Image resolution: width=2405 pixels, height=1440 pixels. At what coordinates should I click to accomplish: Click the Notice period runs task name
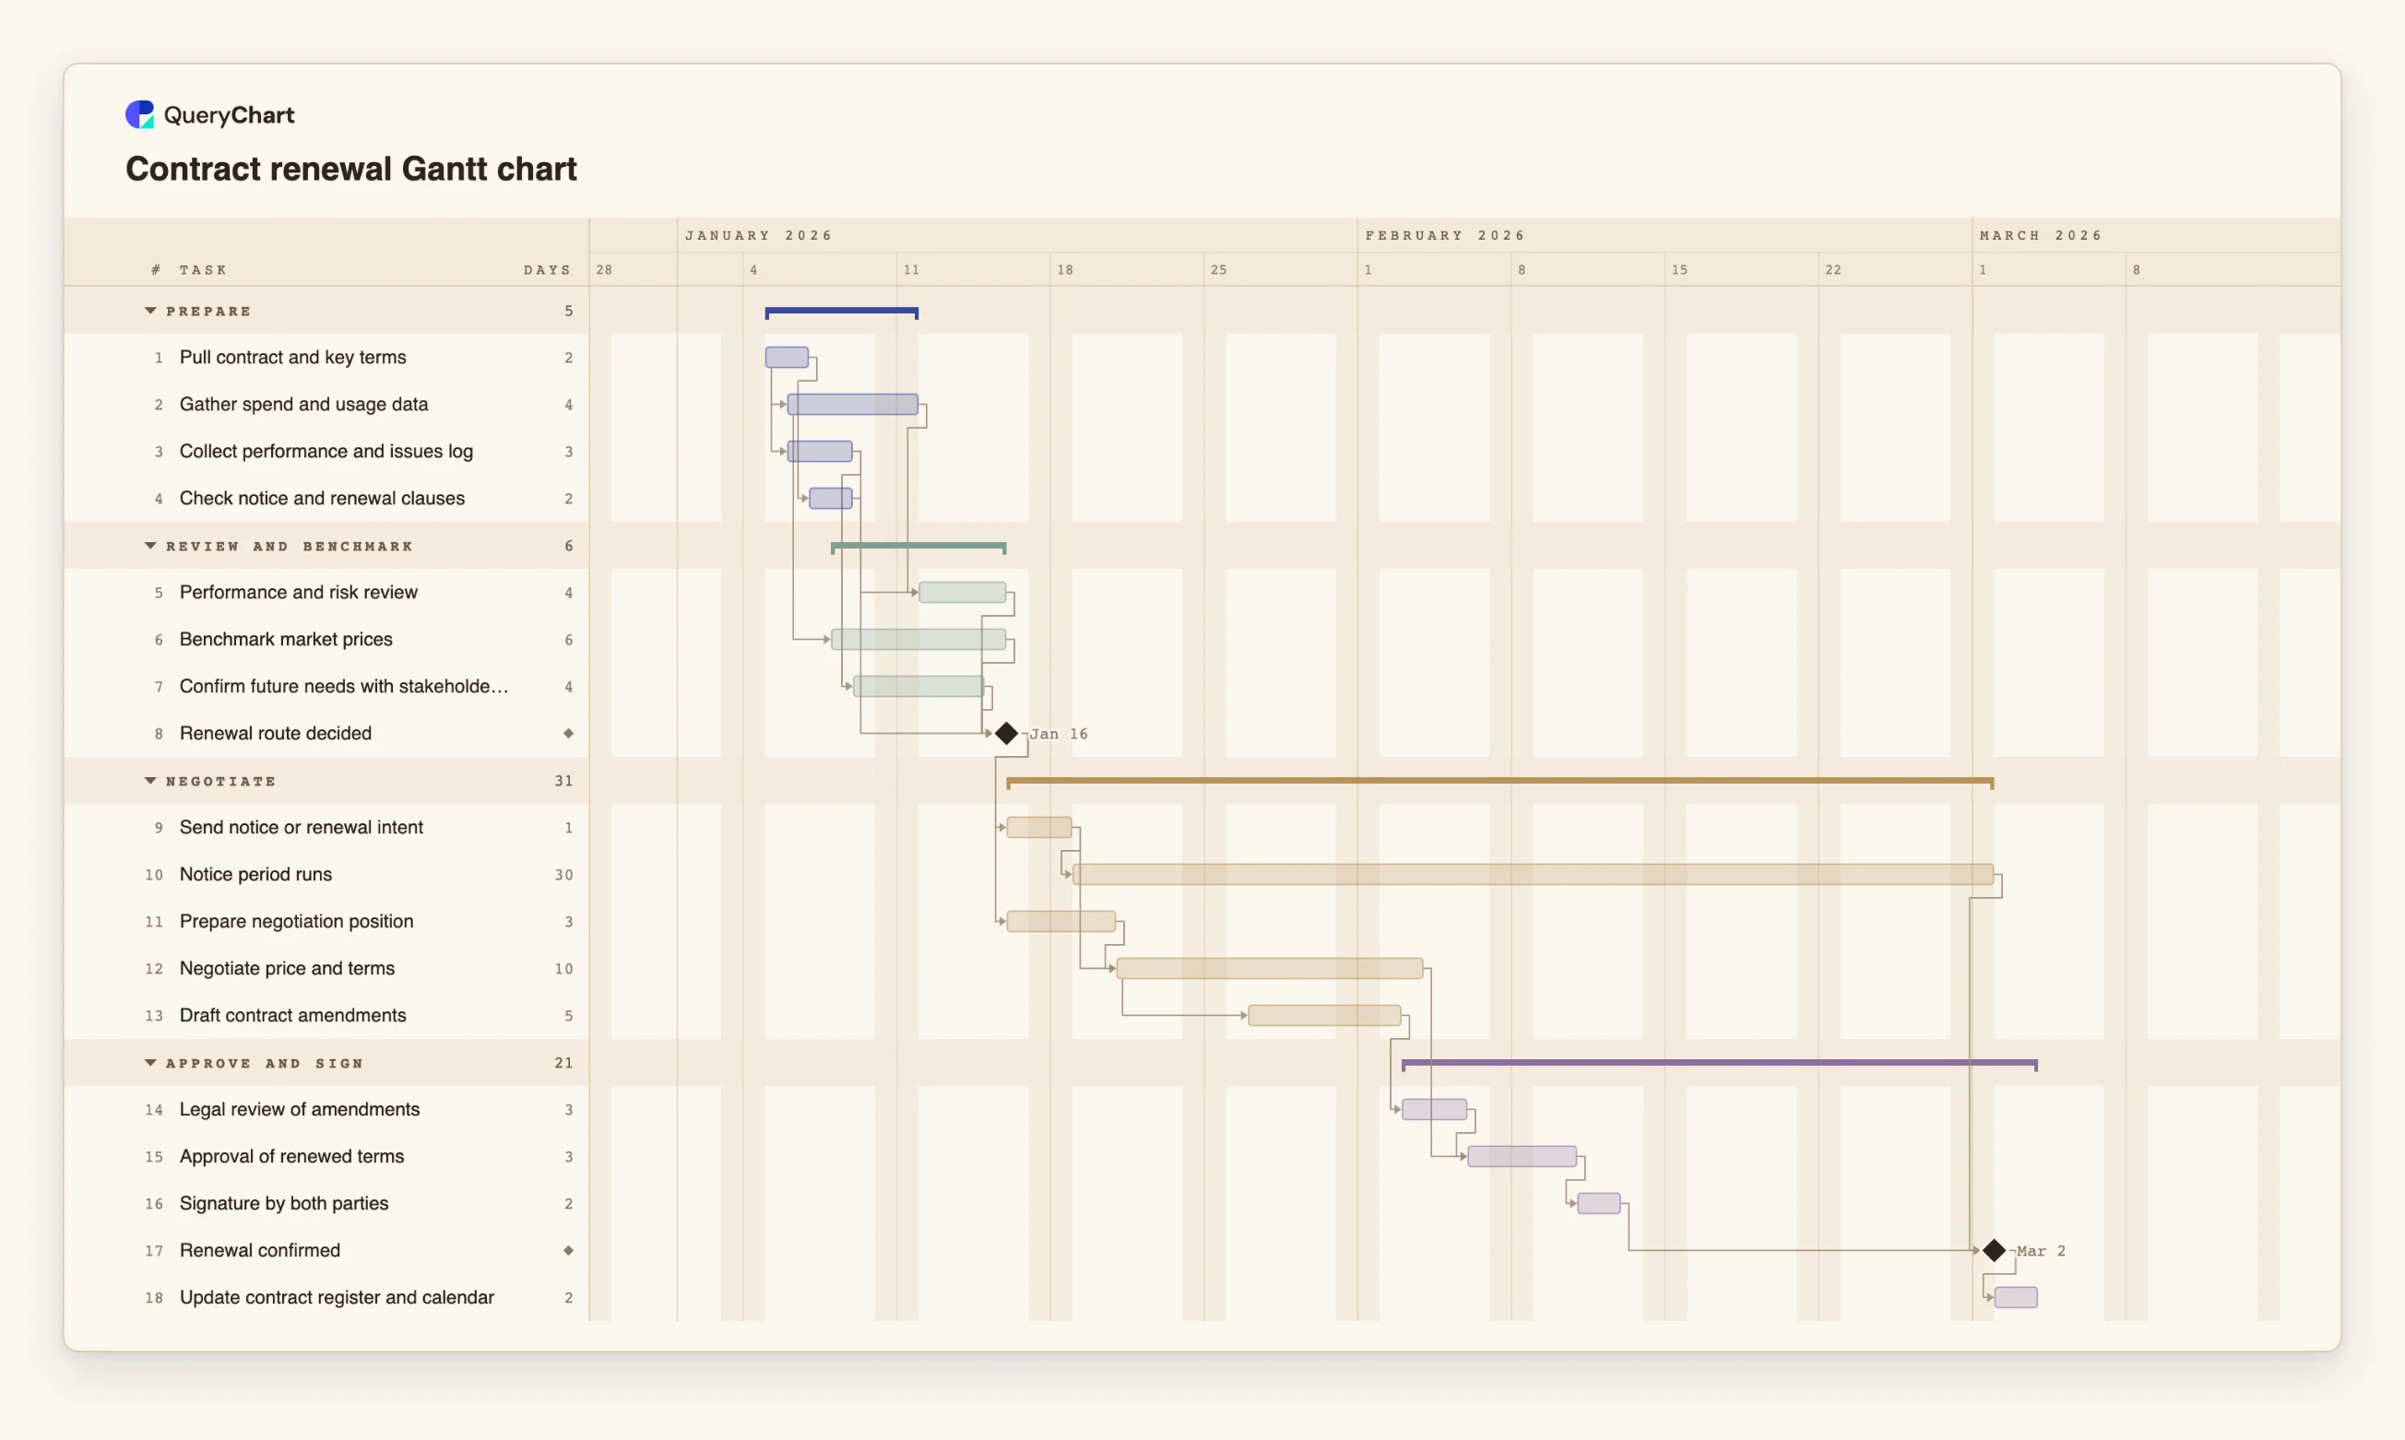[256, 874]
